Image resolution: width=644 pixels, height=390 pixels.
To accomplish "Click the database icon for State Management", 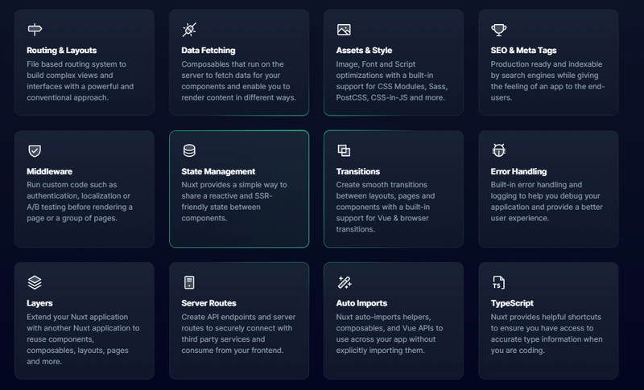I will [189, 150].
